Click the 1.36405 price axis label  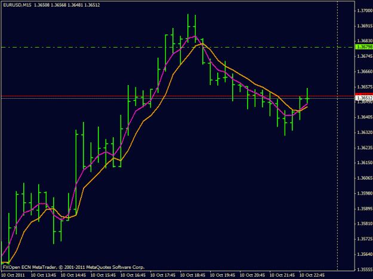365,117
